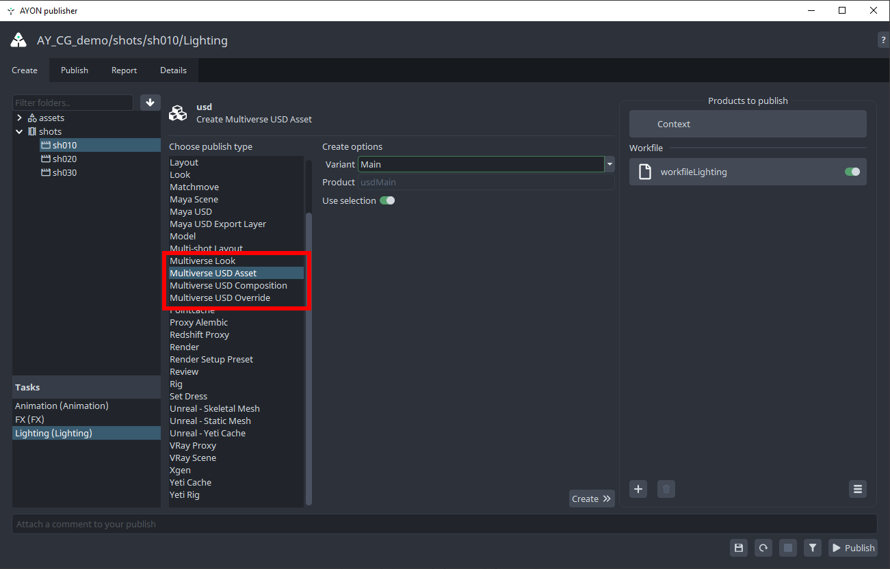
Task: Click the shots folder film icon
Action: pyautogui.click(x=32, y=132)
